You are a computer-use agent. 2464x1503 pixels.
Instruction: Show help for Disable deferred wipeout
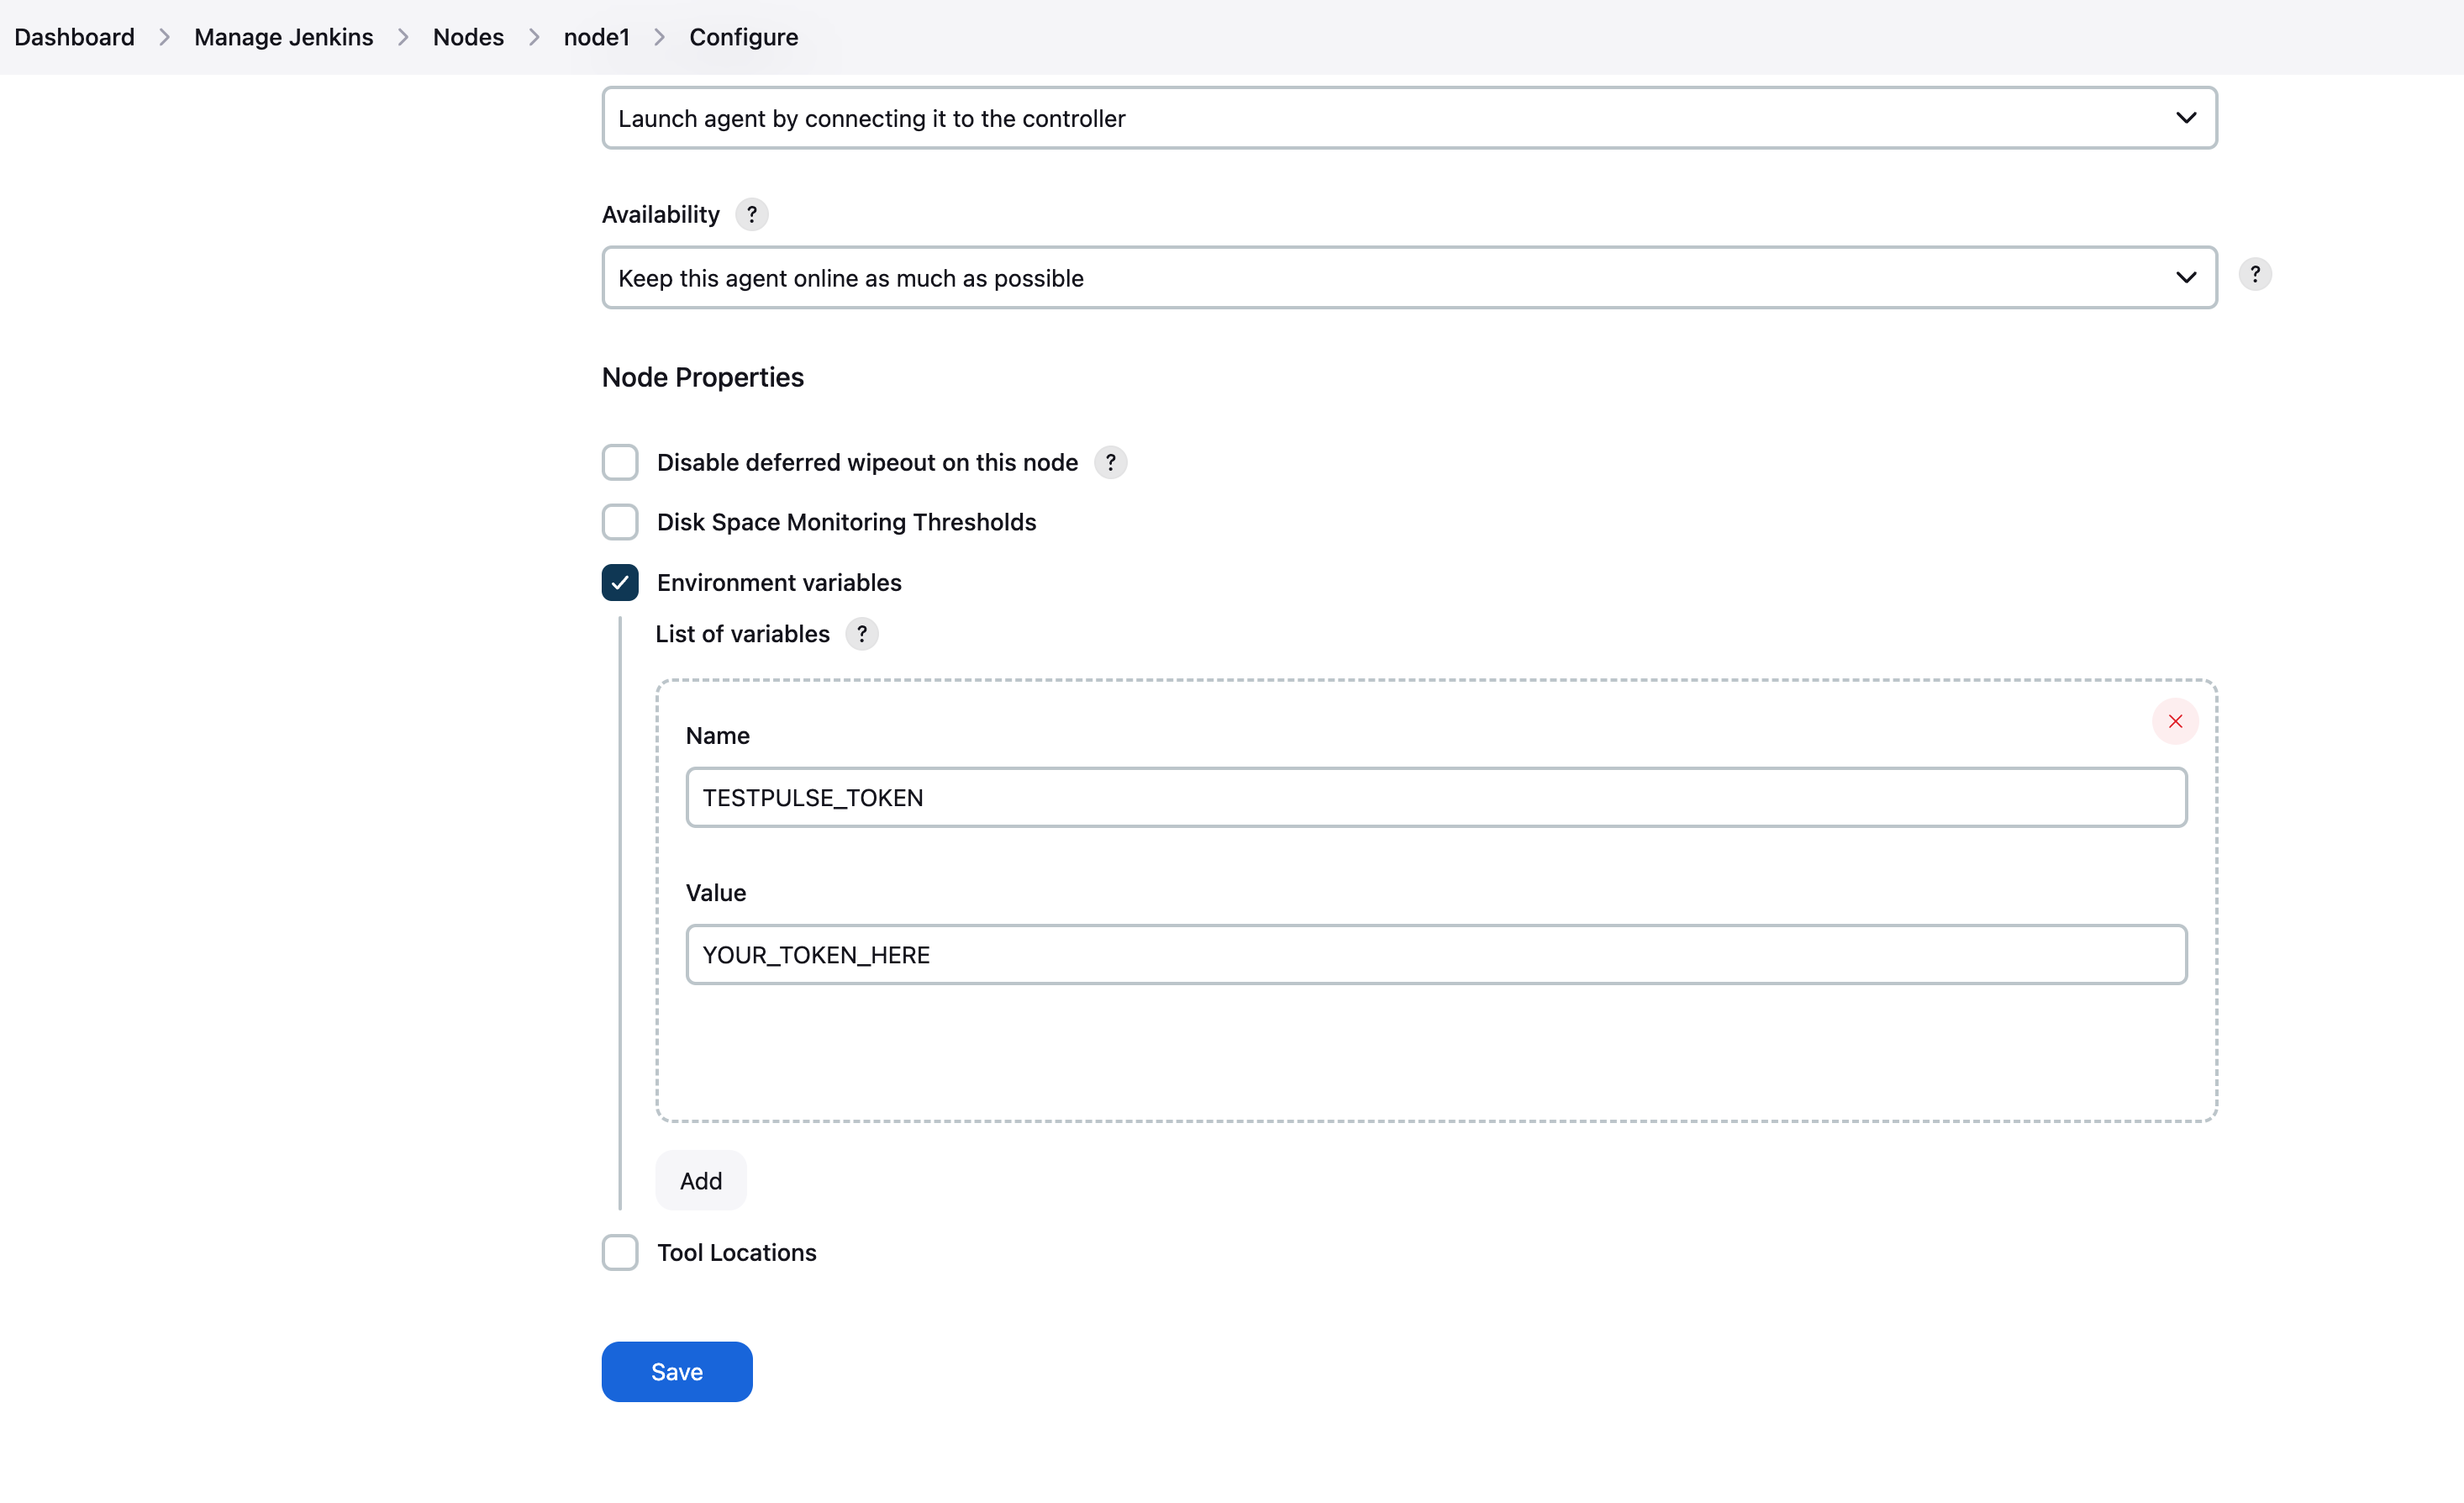click(x=1110, y=462)
